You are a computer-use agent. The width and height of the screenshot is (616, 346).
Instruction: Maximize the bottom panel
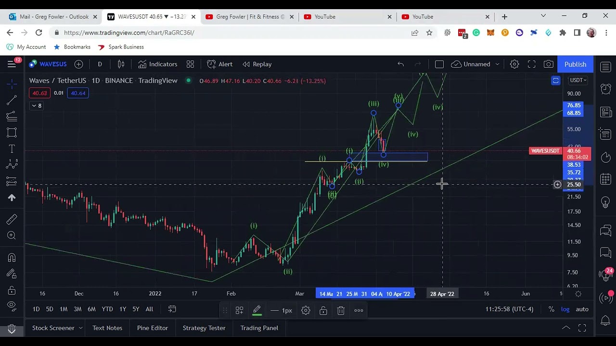(x=582, y=328)
